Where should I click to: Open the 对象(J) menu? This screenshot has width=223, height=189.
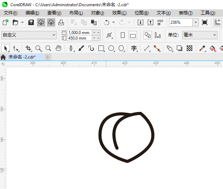98,13
